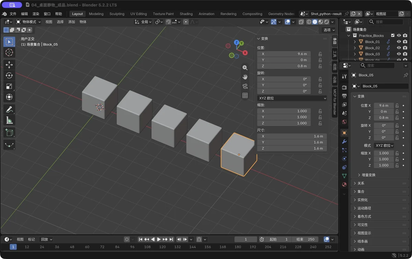This screenshot has height=259, width=412.
Task: Pick the 3D Cursor tool
Action: [x=9, y=52]
